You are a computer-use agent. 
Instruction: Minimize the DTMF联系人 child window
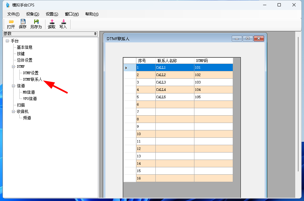pyautogui.click(x=237, y=39)
